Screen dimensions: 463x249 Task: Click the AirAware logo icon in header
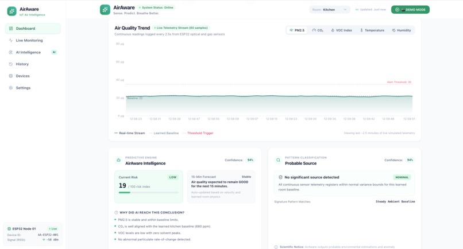(105, 9)
